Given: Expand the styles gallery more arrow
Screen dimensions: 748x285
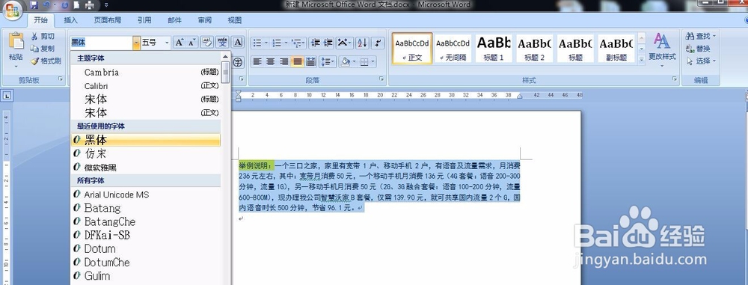Looking at the screenshot, I should tap(642, 60).
